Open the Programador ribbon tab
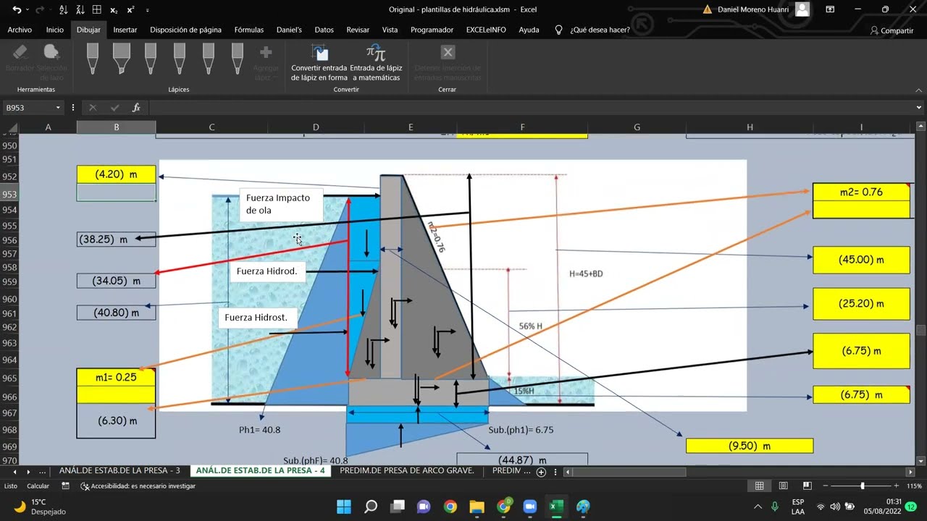The height and width of the screenshot is (521, 927). click(432, 30)
